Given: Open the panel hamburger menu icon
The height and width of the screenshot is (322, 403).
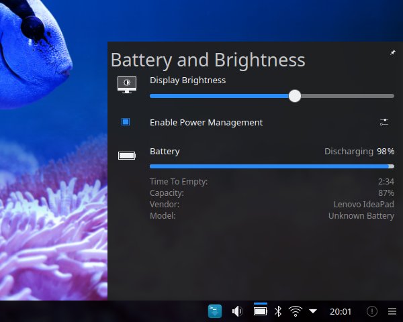Looking at the screenshot, I should [392, 311].
